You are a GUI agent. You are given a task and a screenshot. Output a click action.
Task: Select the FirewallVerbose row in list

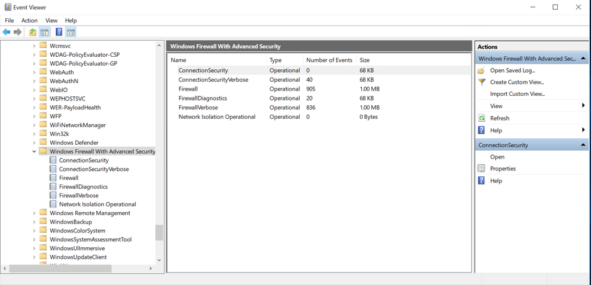click(x=319, y=108)
